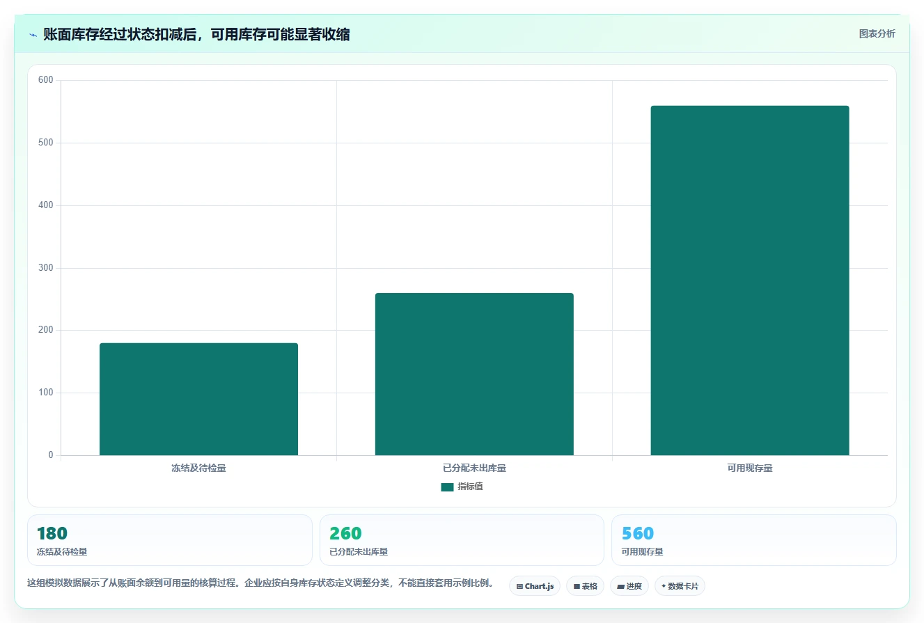924x623 pixels.
Task: Click the x-axis label 已分配未出库量
Action: click(x=474, y=468)
